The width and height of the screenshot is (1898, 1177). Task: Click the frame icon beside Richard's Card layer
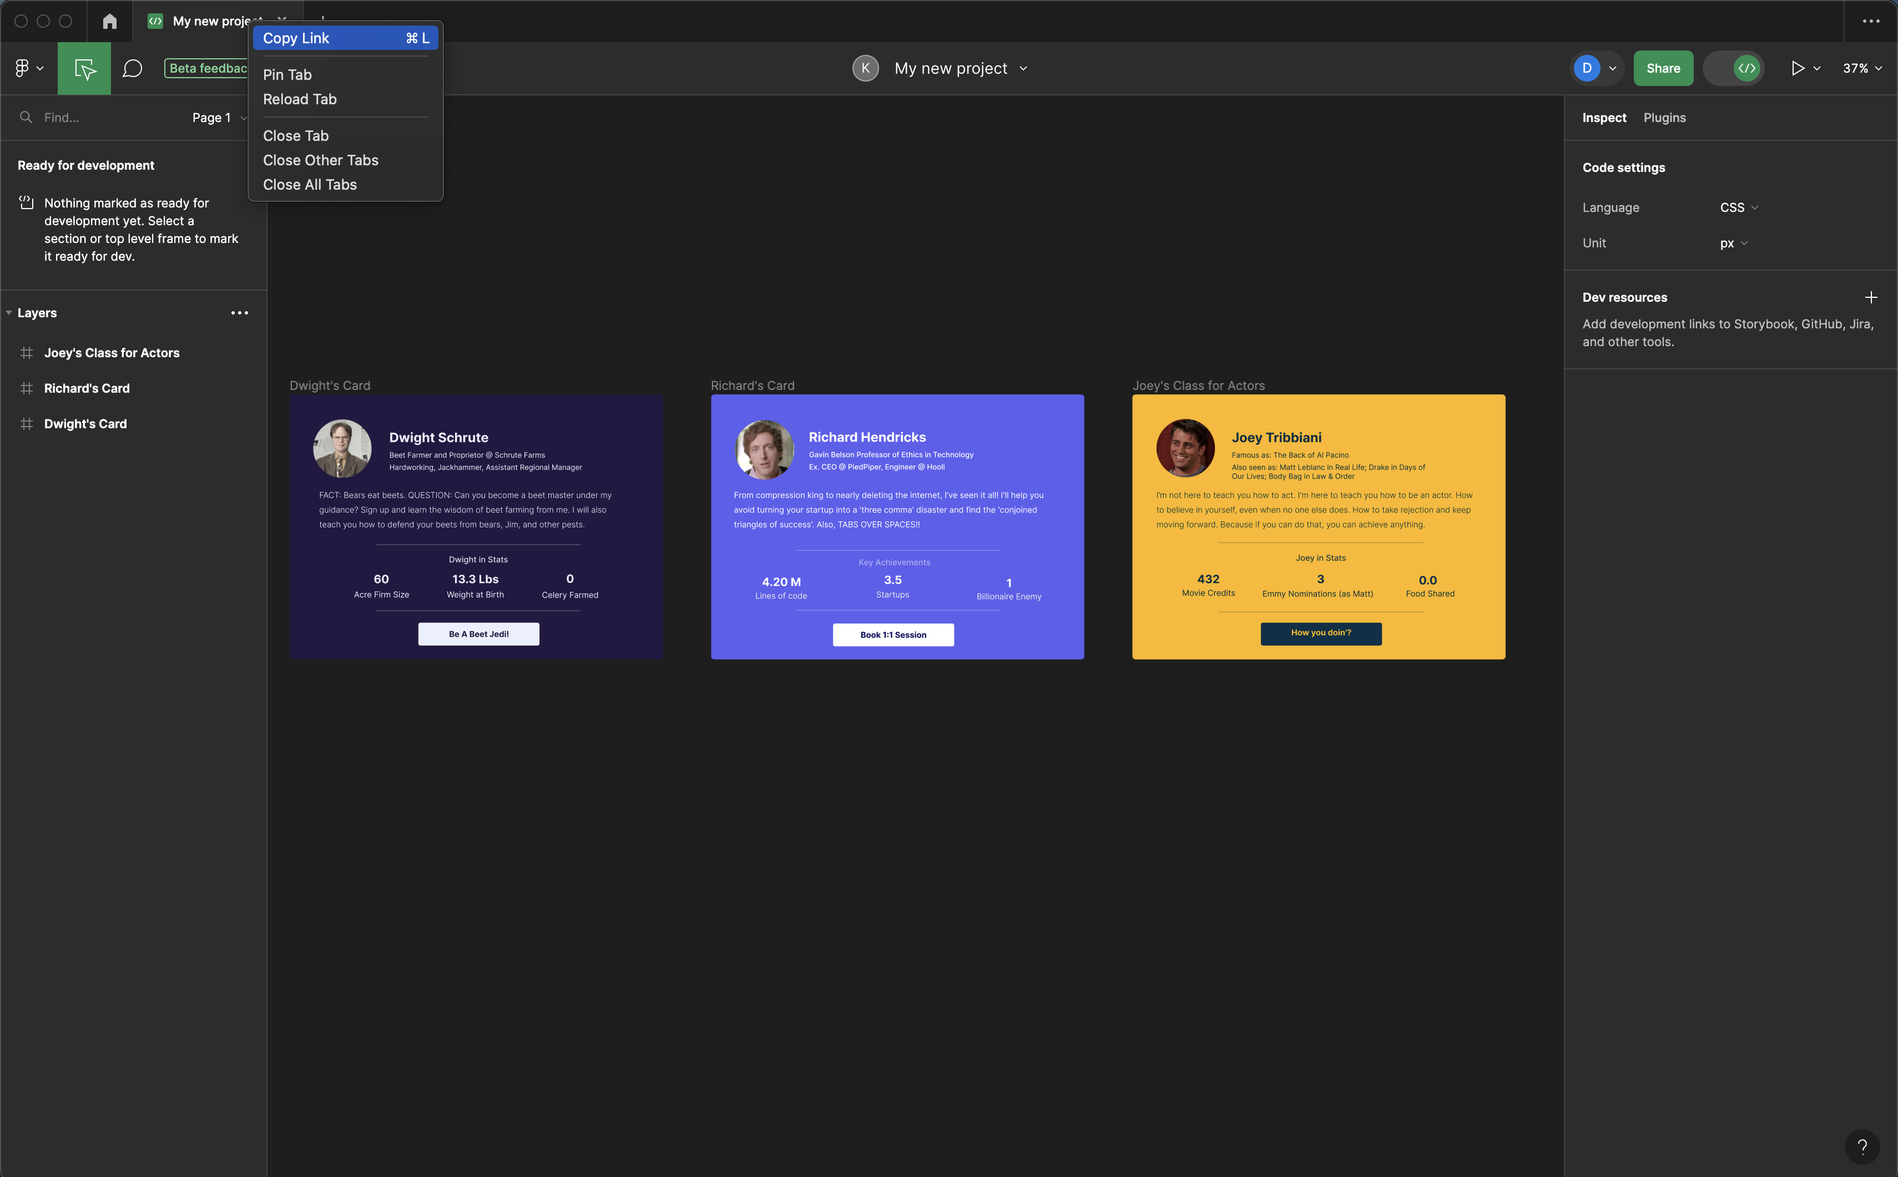[x=27, y=388]
